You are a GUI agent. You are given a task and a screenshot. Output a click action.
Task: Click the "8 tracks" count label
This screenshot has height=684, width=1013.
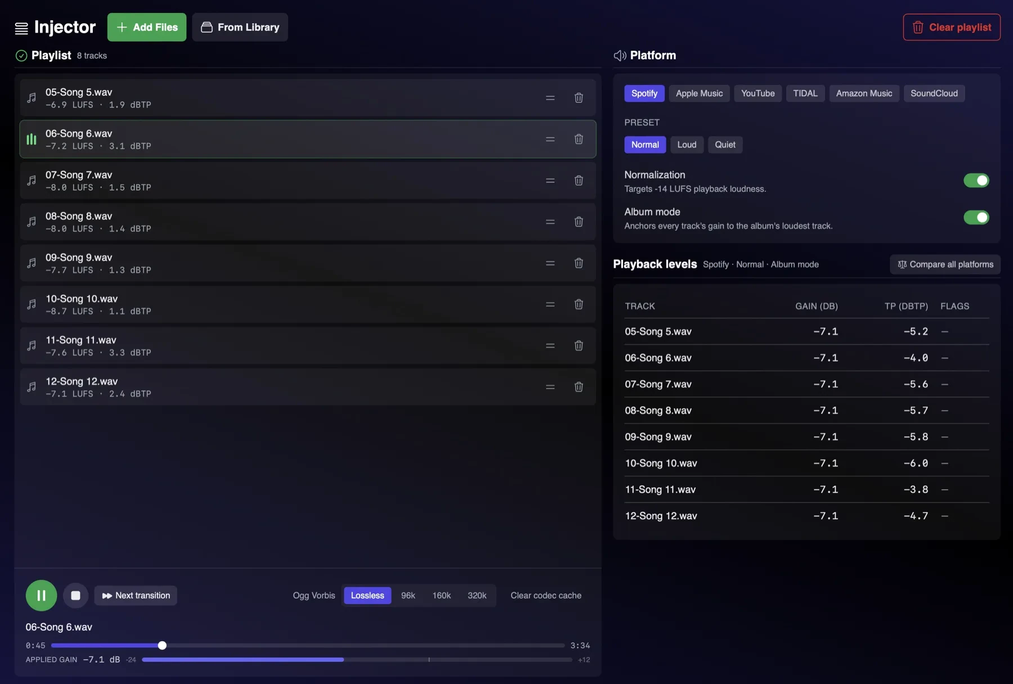pyautogui.click(x=92, y=56)
